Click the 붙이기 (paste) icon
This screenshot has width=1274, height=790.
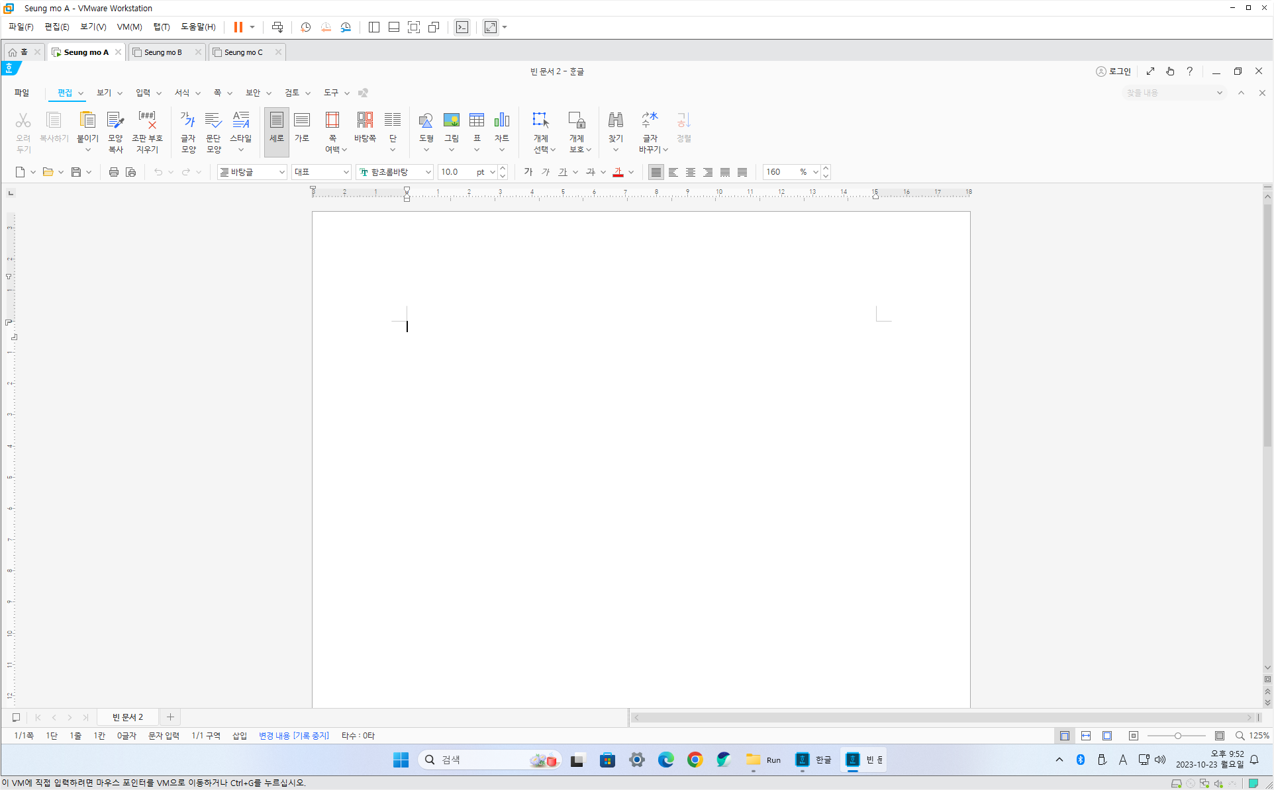pos(87,120)
